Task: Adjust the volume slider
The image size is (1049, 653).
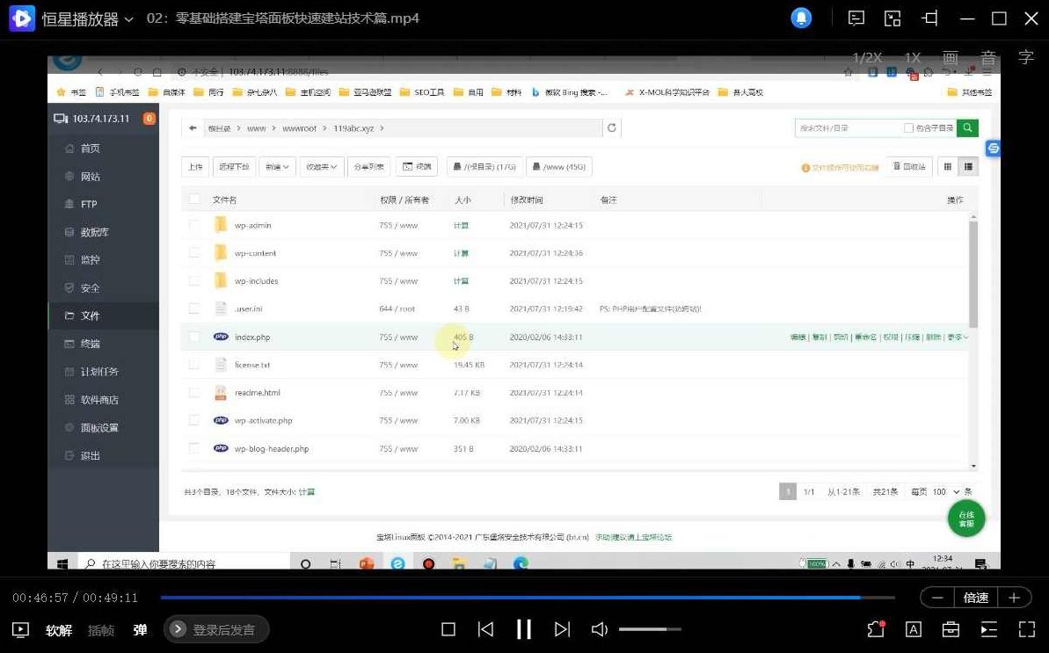Action: tap(650, 629)
